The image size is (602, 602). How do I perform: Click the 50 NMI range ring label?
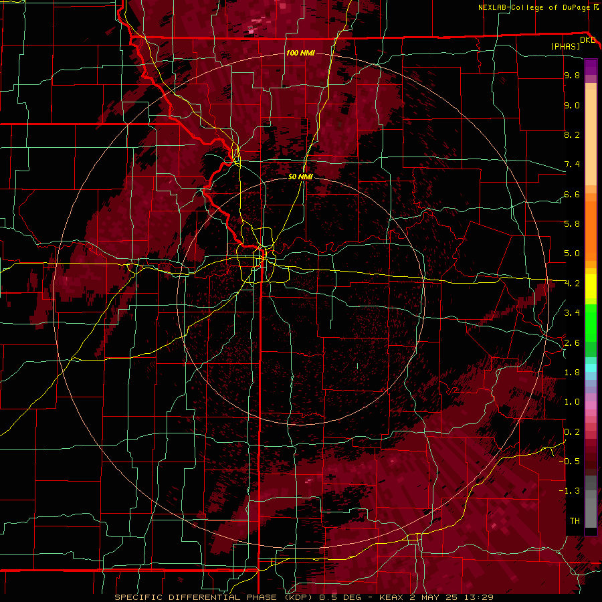pos(300,177)
